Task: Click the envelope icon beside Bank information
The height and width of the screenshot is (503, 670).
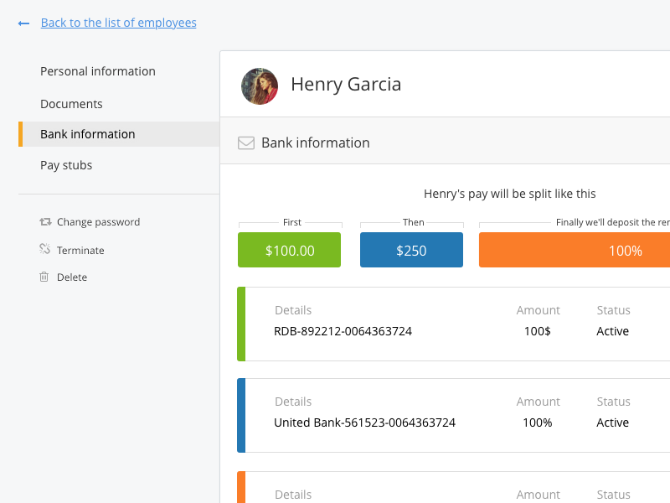Action: (246, 143)
